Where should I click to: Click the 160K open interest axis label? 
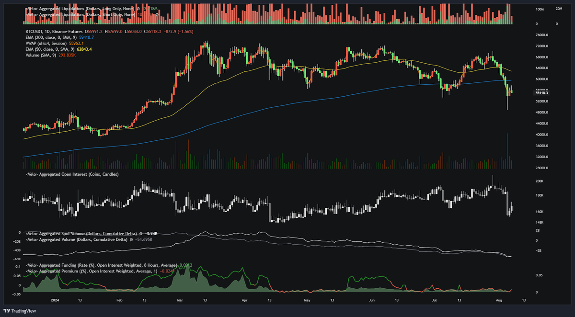(x=539, y=212)
